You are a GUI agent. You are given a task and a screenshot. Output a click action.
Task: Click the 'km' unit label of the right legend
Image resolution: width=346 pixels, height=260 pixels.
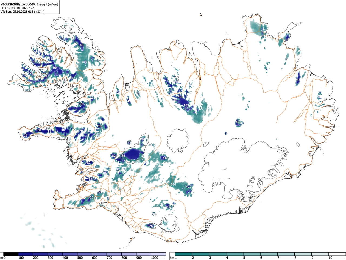tap(172, 258)
